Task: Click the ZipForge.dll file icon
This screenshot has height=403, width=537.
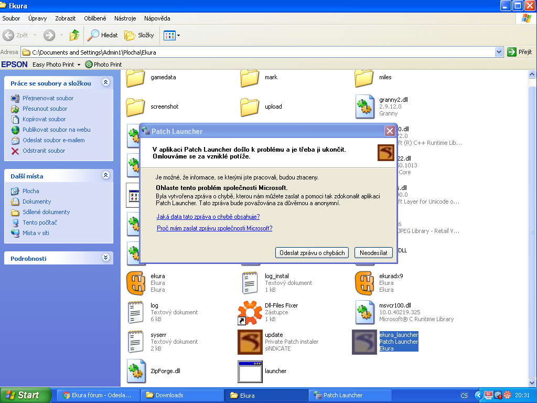Action: click(x=136, y=371)
